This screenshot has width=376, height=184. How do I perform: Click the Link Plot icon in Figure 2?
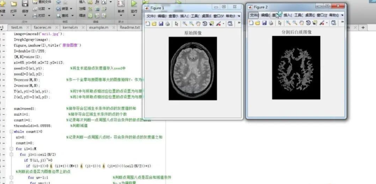click(333, 23)
